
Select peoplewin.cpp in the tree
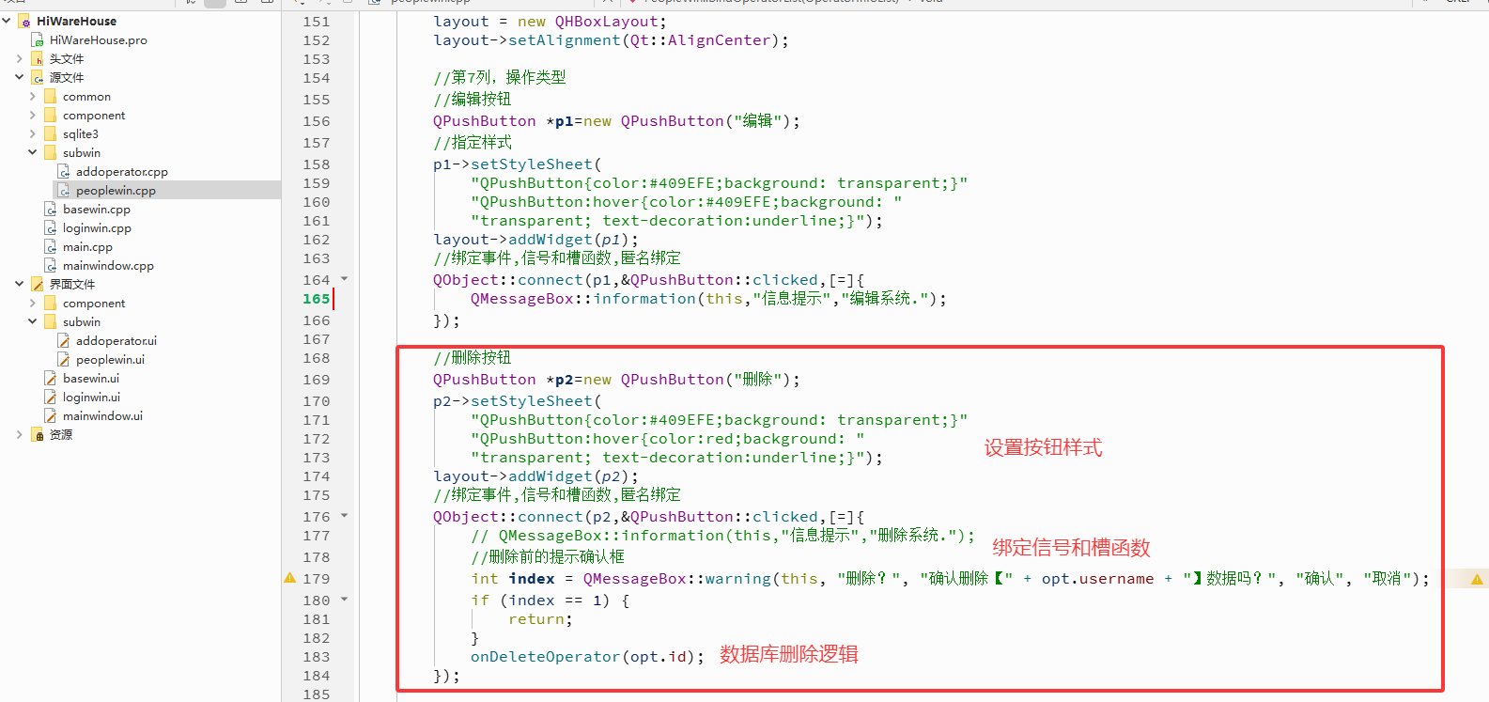pyautogui.click(x=116, y=190)
